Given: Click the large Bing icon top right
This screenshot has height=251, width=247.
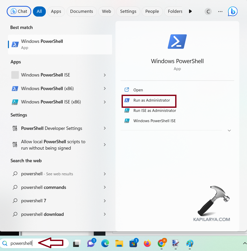Looking at the screenshot, I should [233, 11].
